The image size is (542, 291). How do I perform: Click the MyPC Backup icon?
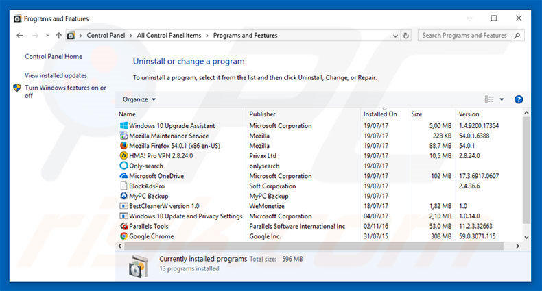point(123,196)
